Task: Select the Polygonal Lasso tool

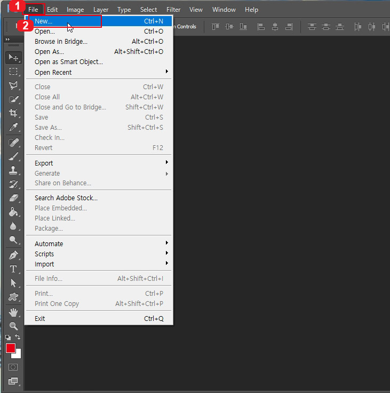Action: pos(13,85)
